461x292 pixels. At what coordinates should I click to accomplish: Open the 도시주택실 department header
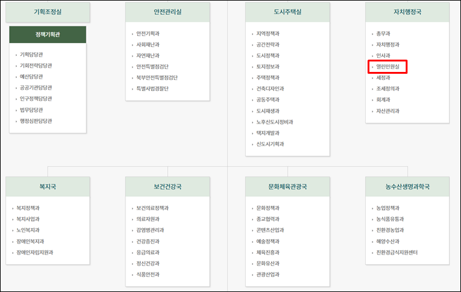(x=288, y=12)
